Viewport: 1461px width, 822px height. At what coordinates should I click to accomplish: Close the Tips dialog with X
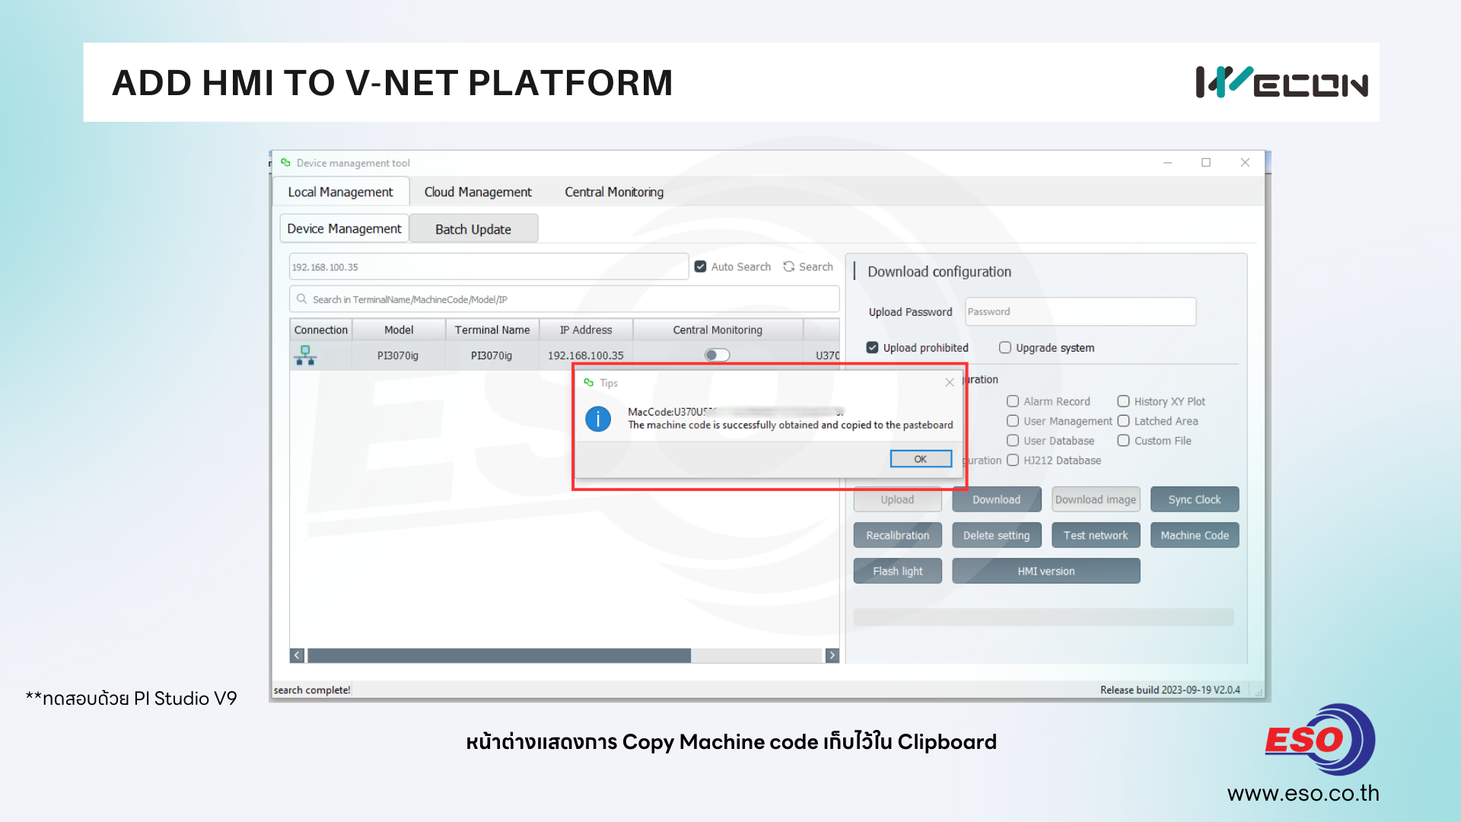pyautogui.click(x=949, y=383)
